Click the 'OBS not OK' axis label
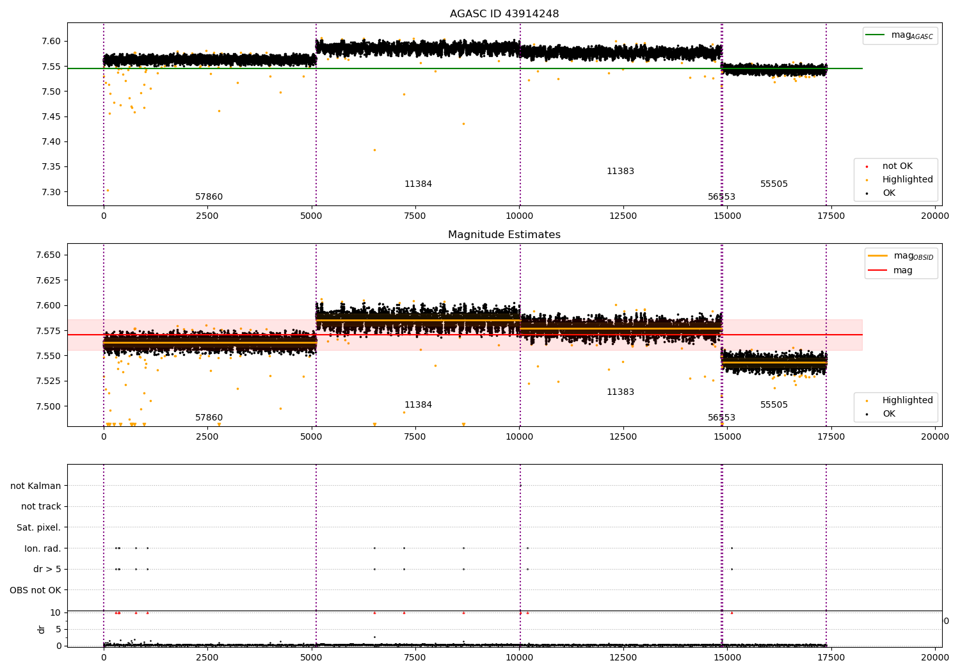The image size is (960, 672). click(x=35, y=590)
